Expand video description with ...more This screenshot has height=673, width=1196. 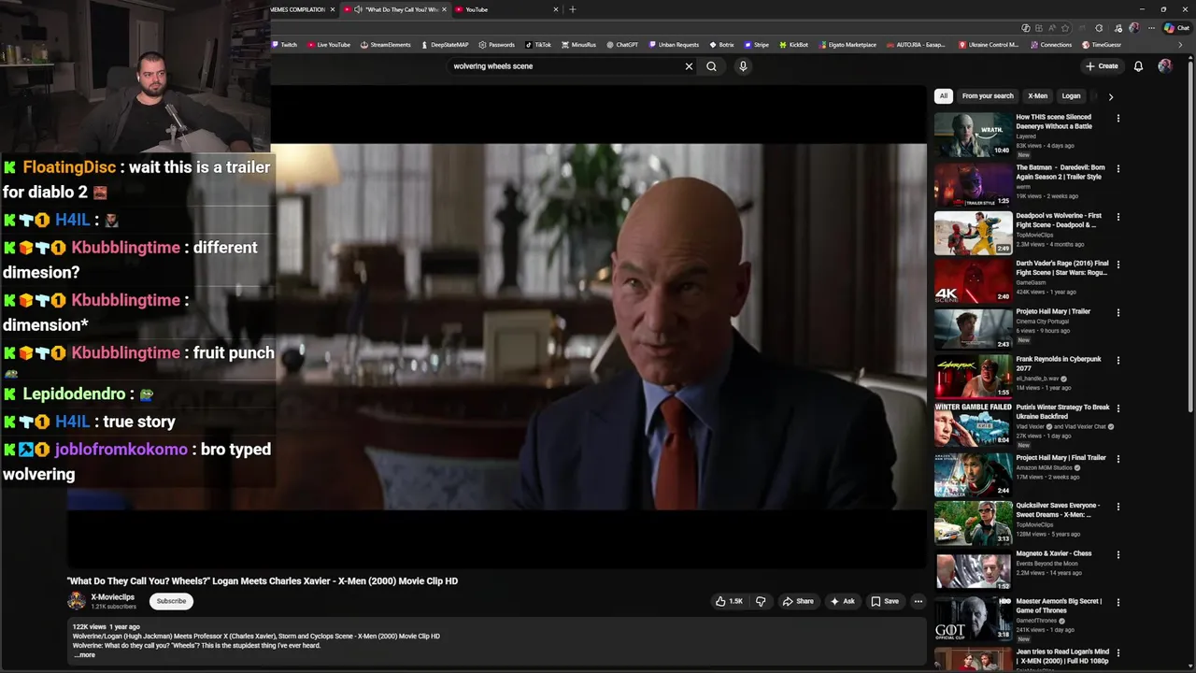tap(84, 655)
